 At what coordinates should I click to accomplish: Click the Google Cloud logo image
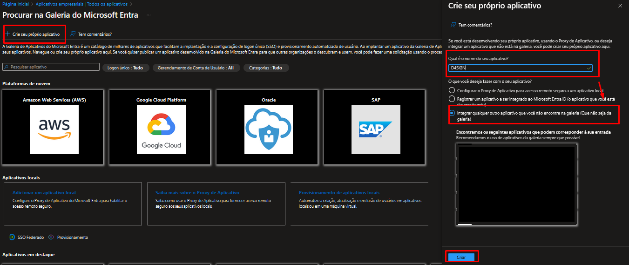(x=161, y=129)
